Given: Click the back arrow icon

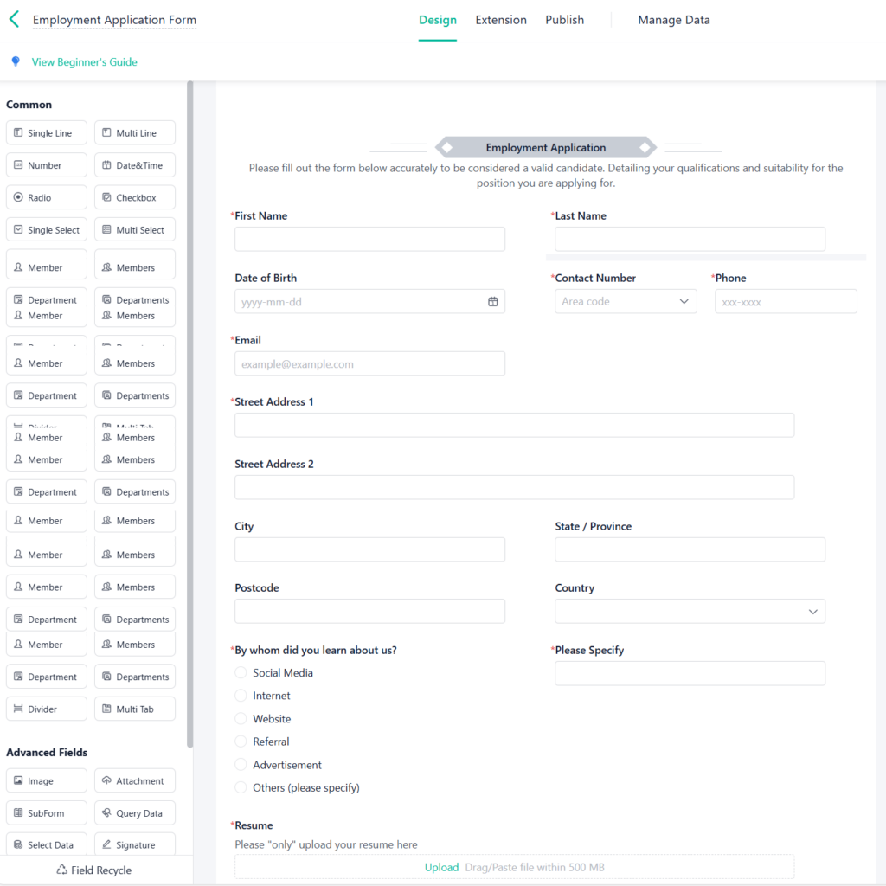Looking at the screenshot, I should click(x=14, y=19).
